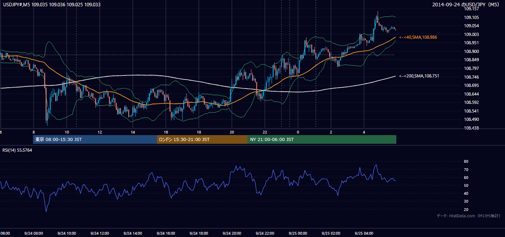Click hour label 18 under price chart

[199, 132]
